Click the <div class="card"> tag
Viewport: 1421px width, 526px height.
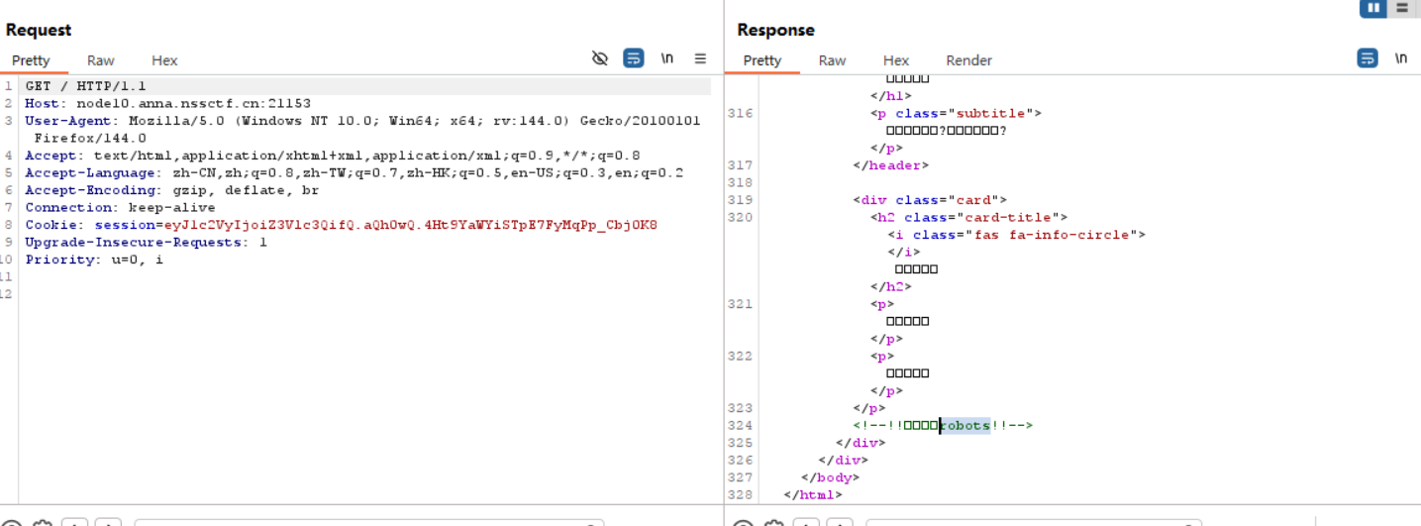click(x=930, y=200)
